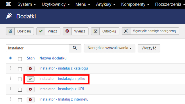This screenshot has height=104, width=185.
Task: Open the Artykuły menu
Action: pyautogui.click(x=106, y=4)
